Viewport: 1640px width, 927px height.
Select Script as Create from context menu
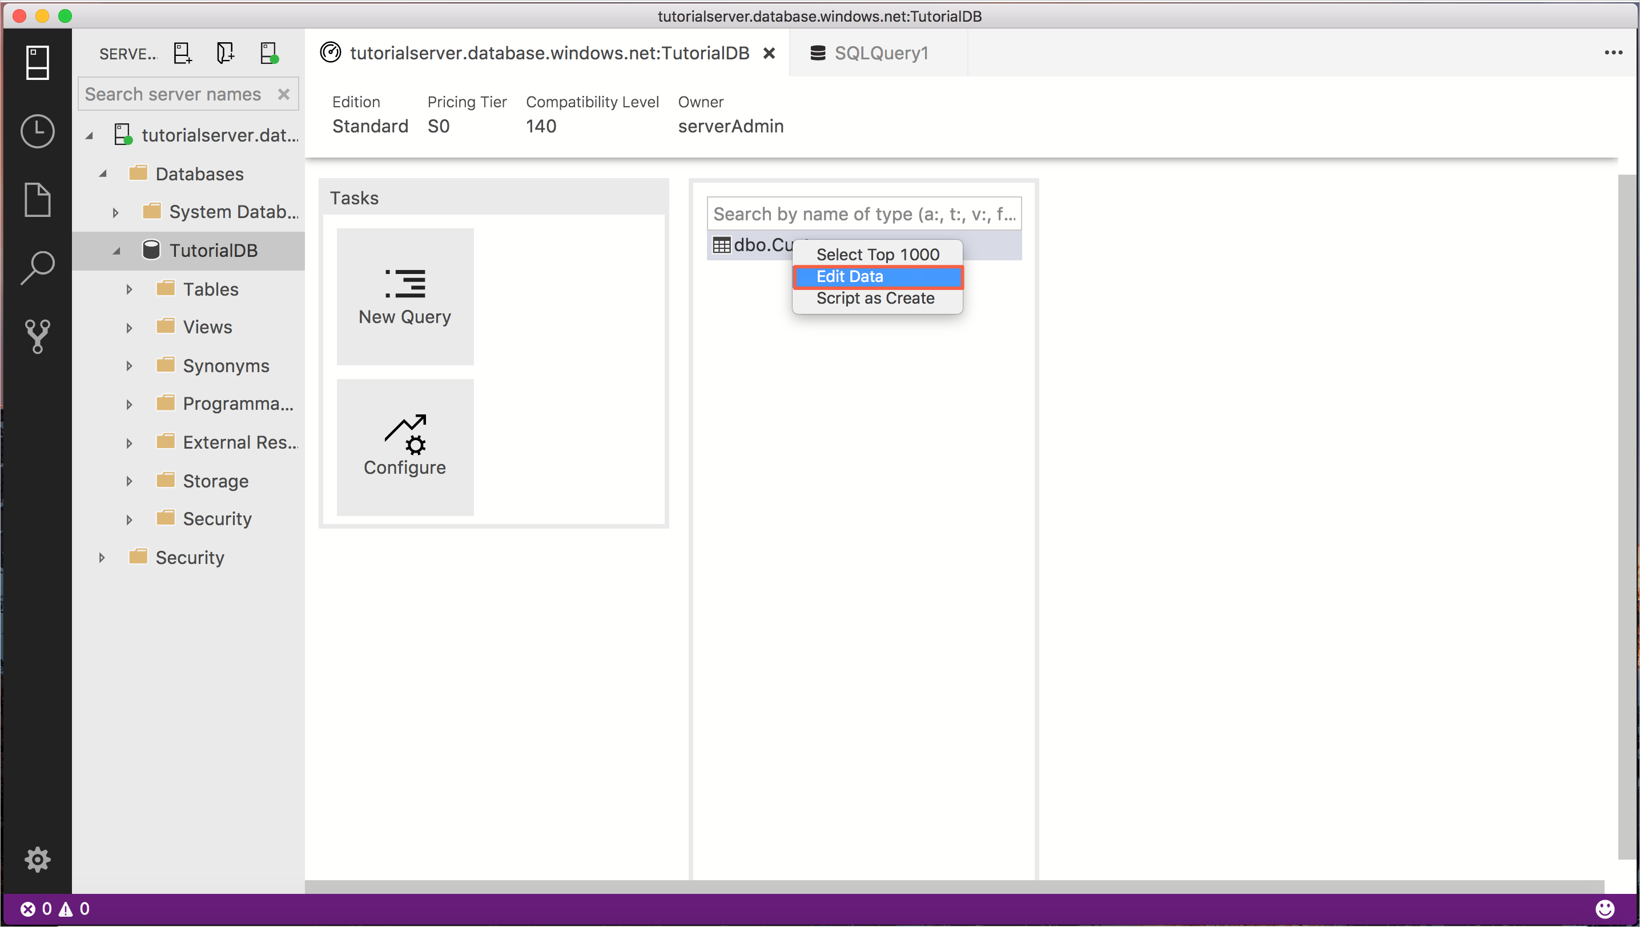pyautogui.click(x=875, y=297)
